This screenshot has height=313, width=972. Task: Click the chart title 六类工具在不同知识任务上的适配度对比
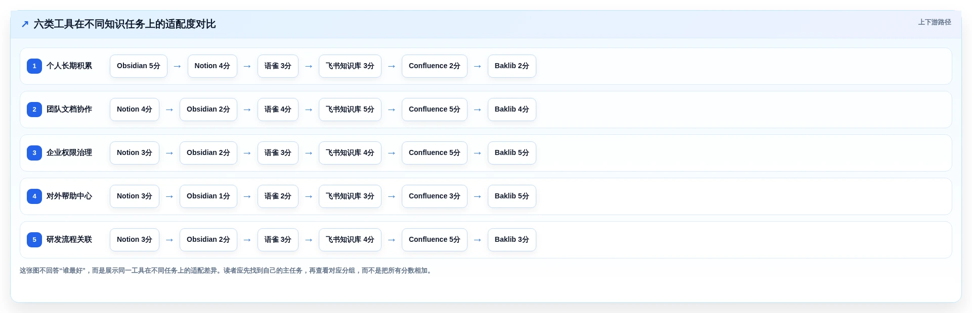(124, 24)
